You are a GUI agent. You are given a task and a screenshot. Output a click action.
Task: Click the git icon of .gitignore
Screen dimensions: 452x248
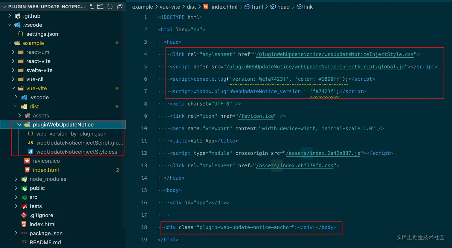(24, 215)
